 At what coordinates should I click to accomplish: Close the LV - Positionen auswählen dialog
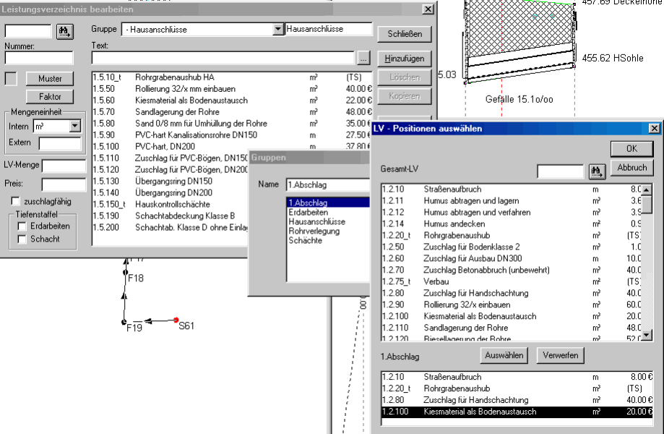pyautogui.click(x=654, y=128)
